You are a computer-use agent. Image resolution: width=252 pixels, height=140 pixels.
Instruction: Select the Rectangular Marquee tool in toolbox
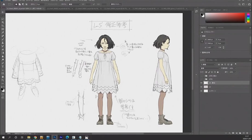point(3,16)
